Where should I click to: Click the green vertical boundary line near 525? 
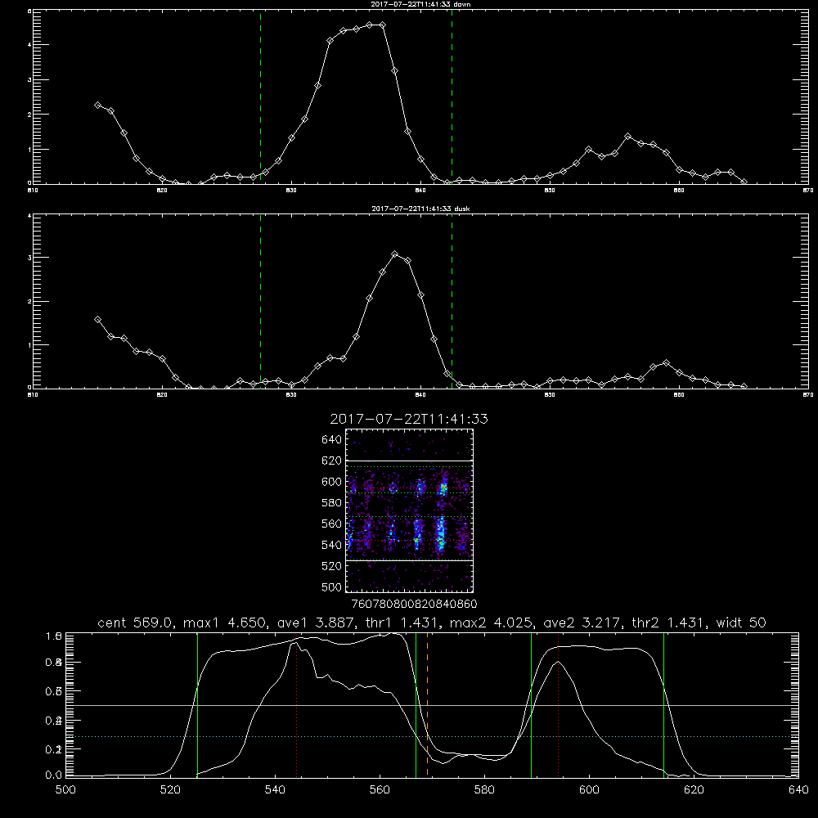coord(197,704)
